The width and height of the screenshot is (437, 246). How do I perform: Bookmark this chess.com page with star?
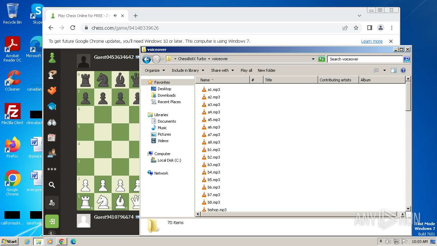(356, 28)
